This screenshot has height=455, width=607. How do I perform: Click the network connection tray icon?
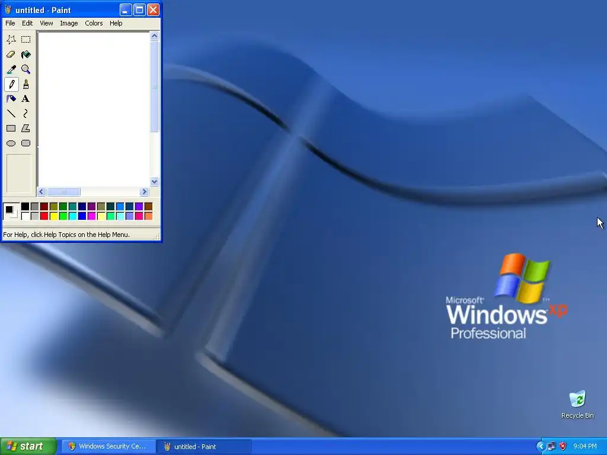tap(552, 446)
